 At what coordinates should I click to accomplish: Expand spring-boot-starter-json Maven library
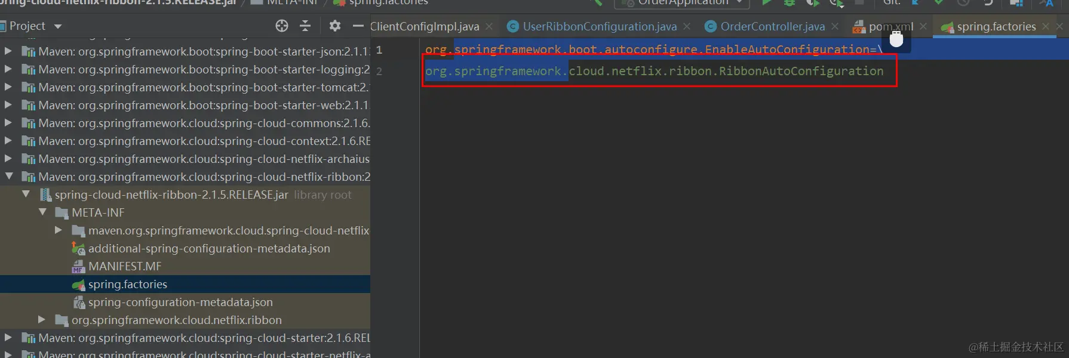(x=8, y=51)
